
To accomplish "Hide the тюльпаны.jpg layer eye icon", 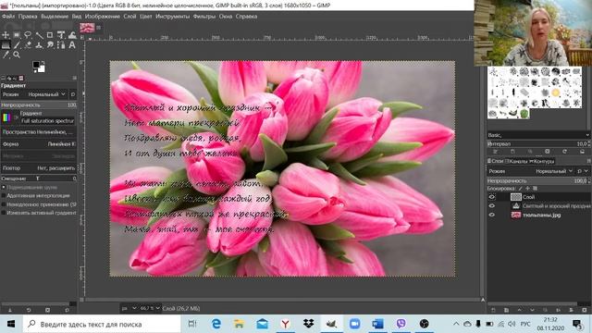I will click(x=491, y=215).
